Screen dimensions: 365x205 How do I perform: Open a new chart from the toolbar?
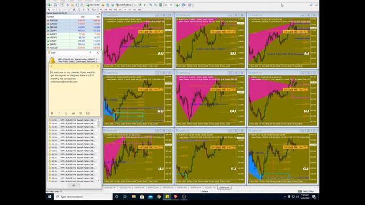point(49,5)
